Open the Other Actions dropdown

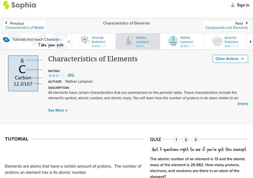[x=230, y=59]
